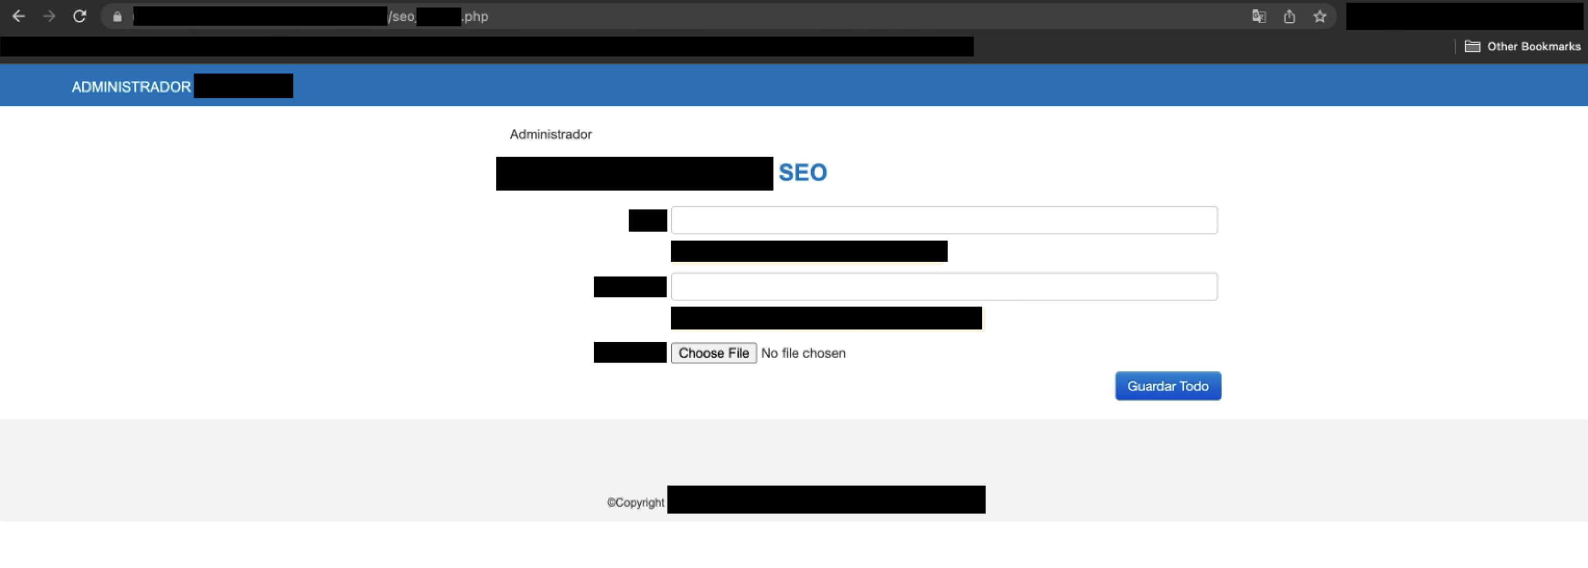The image size is (1588, 568).
Task: Click the first text input field
Action: click(x=943, y=220)
